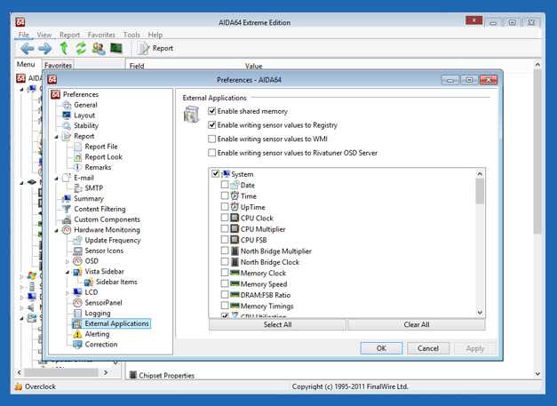Click the blue Back arrow in toolbar
Image resolution: width=557 pixels, height=406 pixels.
(27, 48)
